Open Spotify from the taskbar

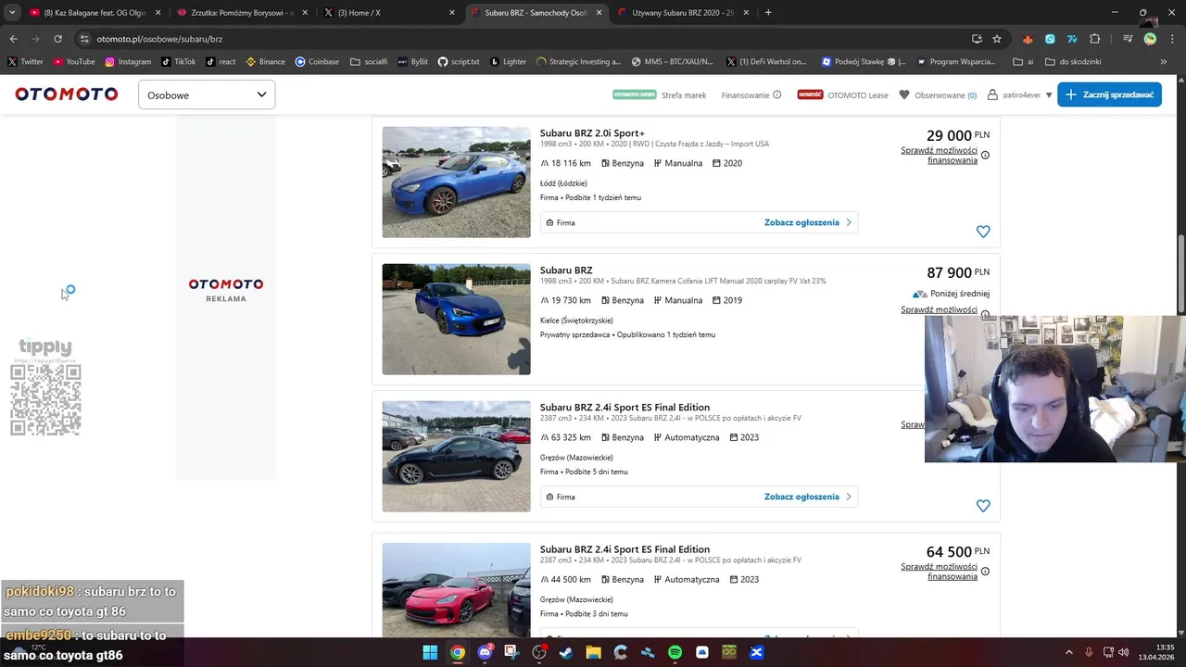[675, 652]
